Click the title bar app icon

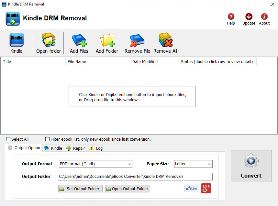click(4, 4)
